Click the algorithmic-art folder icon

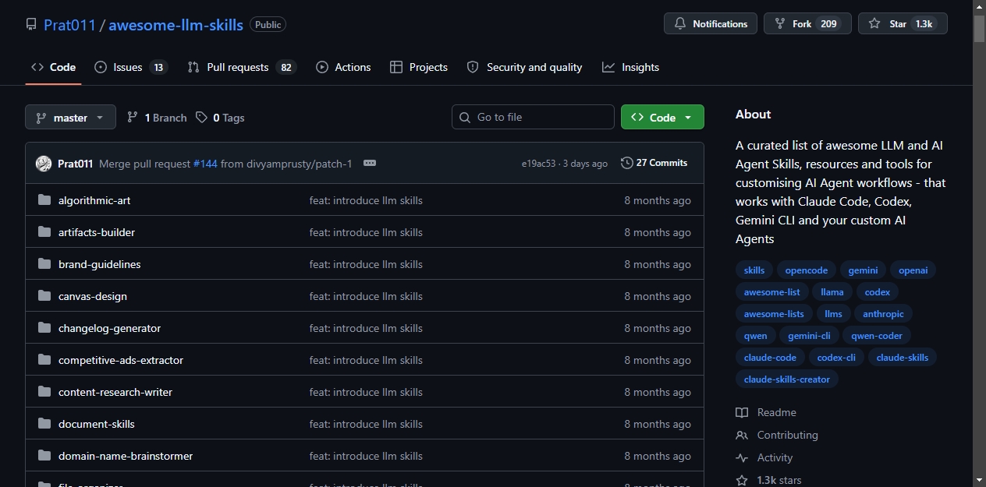point(44,200)
